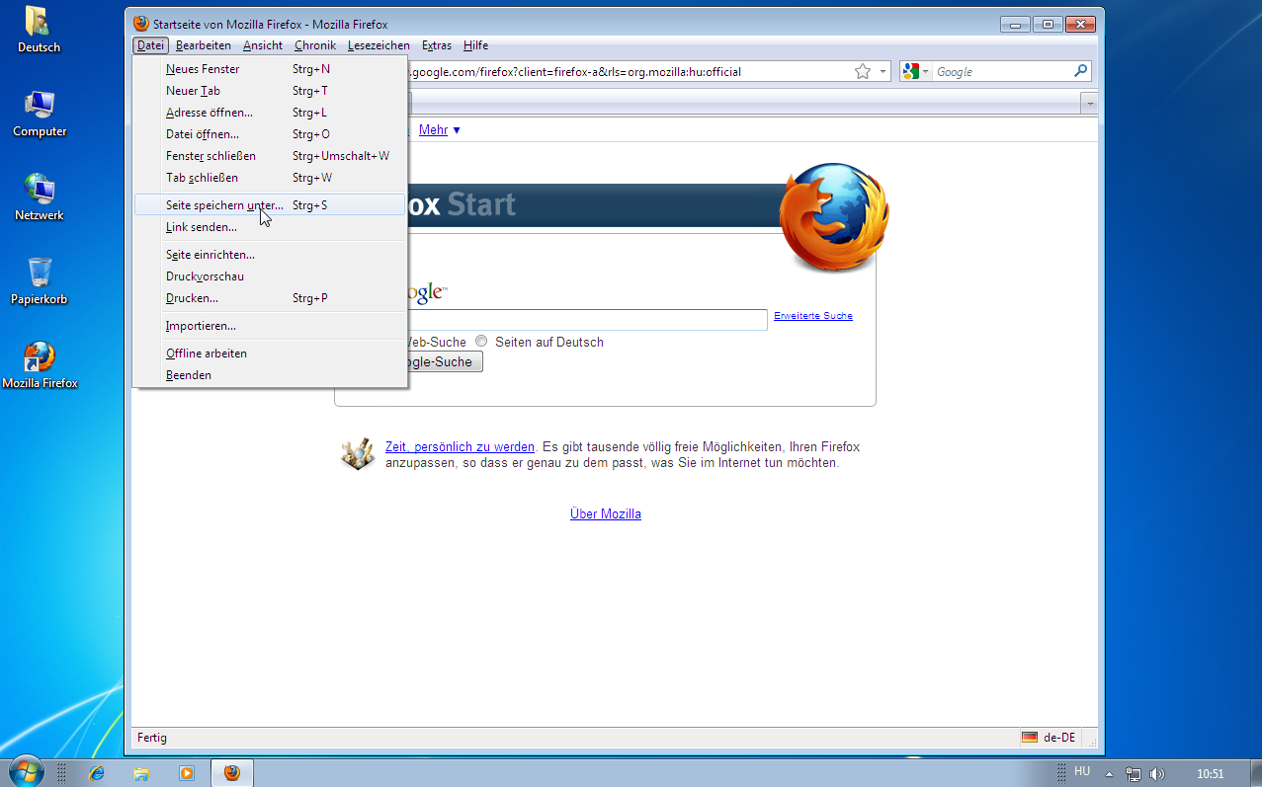Expand the Mehr dropdown link
The width and height of the screenshot is (1262, 787).
439,129
